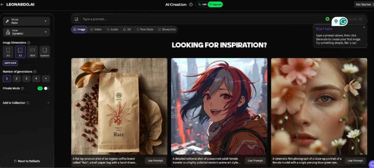Viewport: 374px width, 168px height.
Task: Set number of generations to 4
Action: [36, 78]
